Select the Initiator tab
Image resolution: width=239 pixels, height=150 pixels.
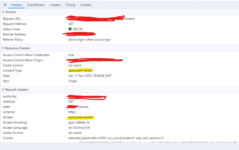pyautogui.click(x=55, y=5)
